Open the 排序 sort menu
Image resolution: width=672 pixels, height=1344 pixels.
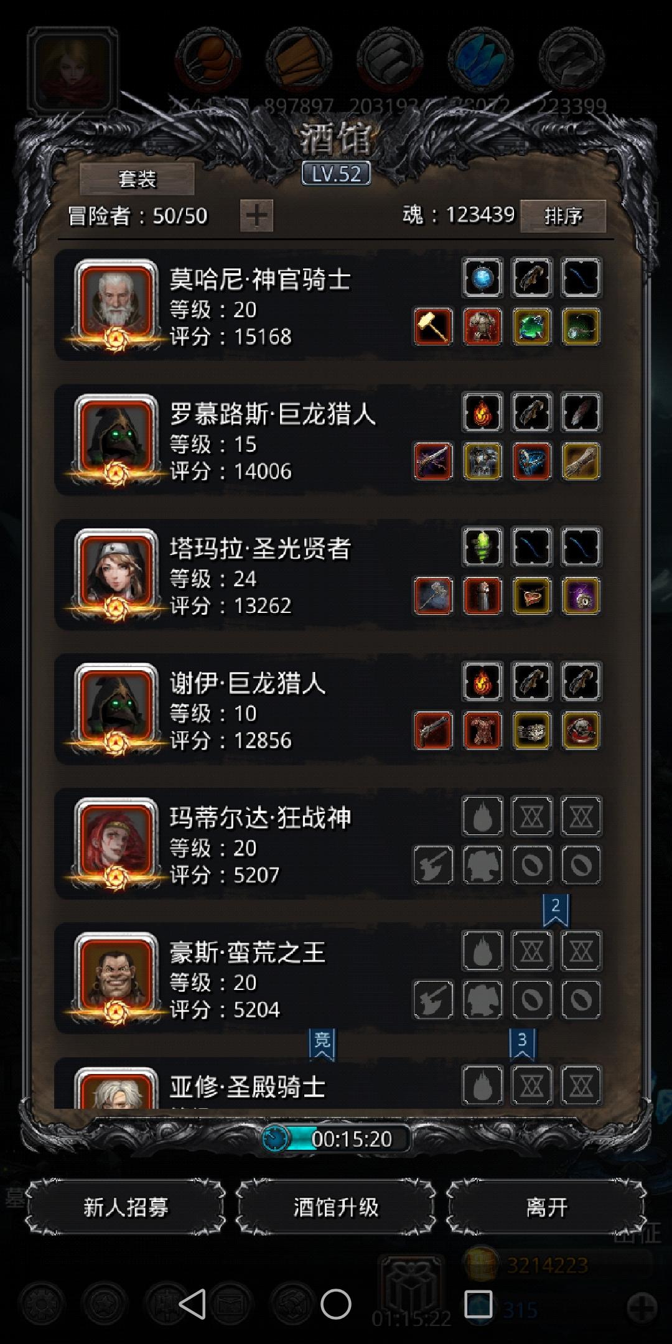[x=563, y=216]
